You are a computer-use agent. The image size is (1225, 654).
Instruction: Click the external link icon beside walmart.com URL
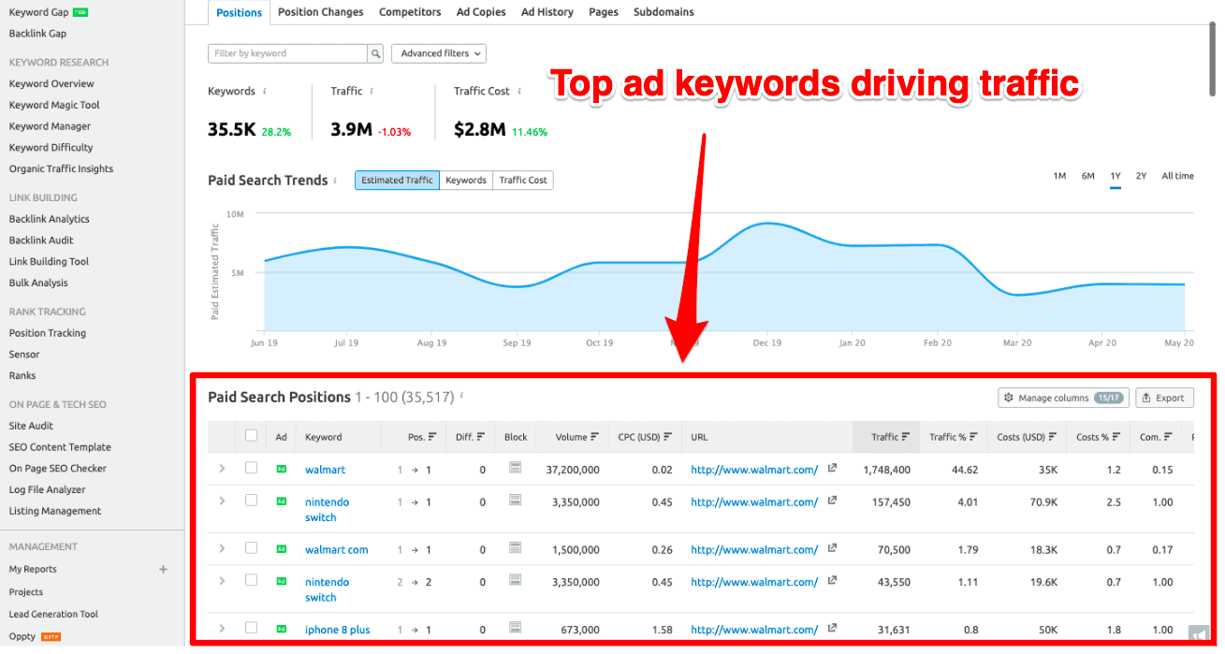coord(831,469)
